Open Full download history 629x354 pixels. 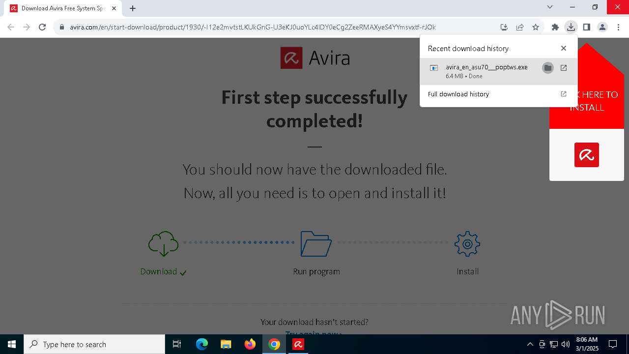tap(498, 94)
